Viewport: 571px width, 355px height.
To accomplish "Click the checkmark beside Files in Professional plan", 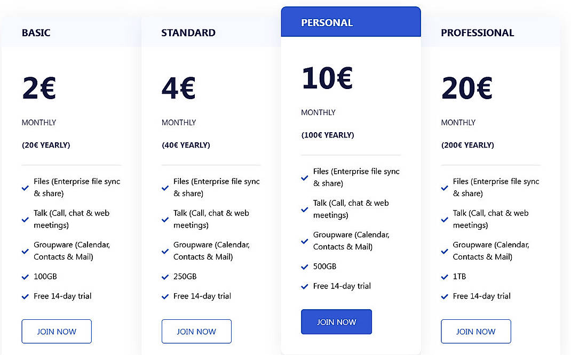I will (x=445, y=188).
